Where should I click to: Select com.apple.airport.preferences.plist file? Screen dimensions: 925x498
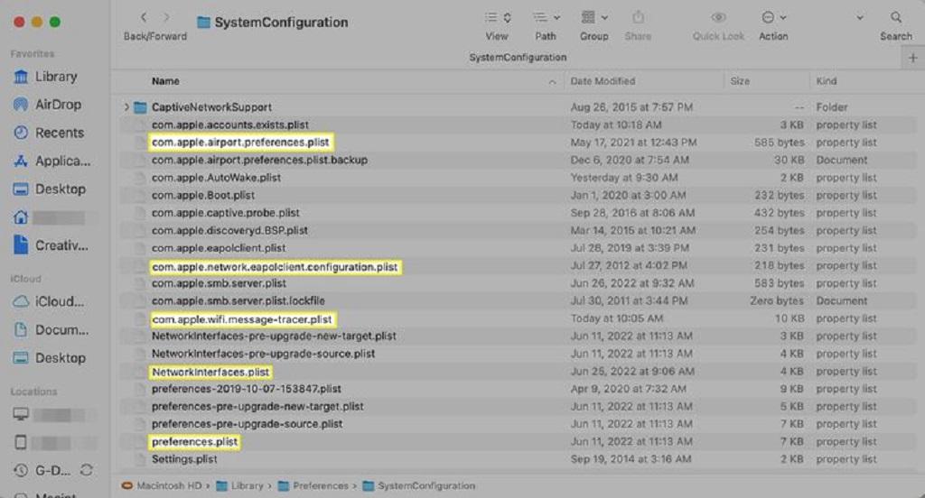click(240, 142)
